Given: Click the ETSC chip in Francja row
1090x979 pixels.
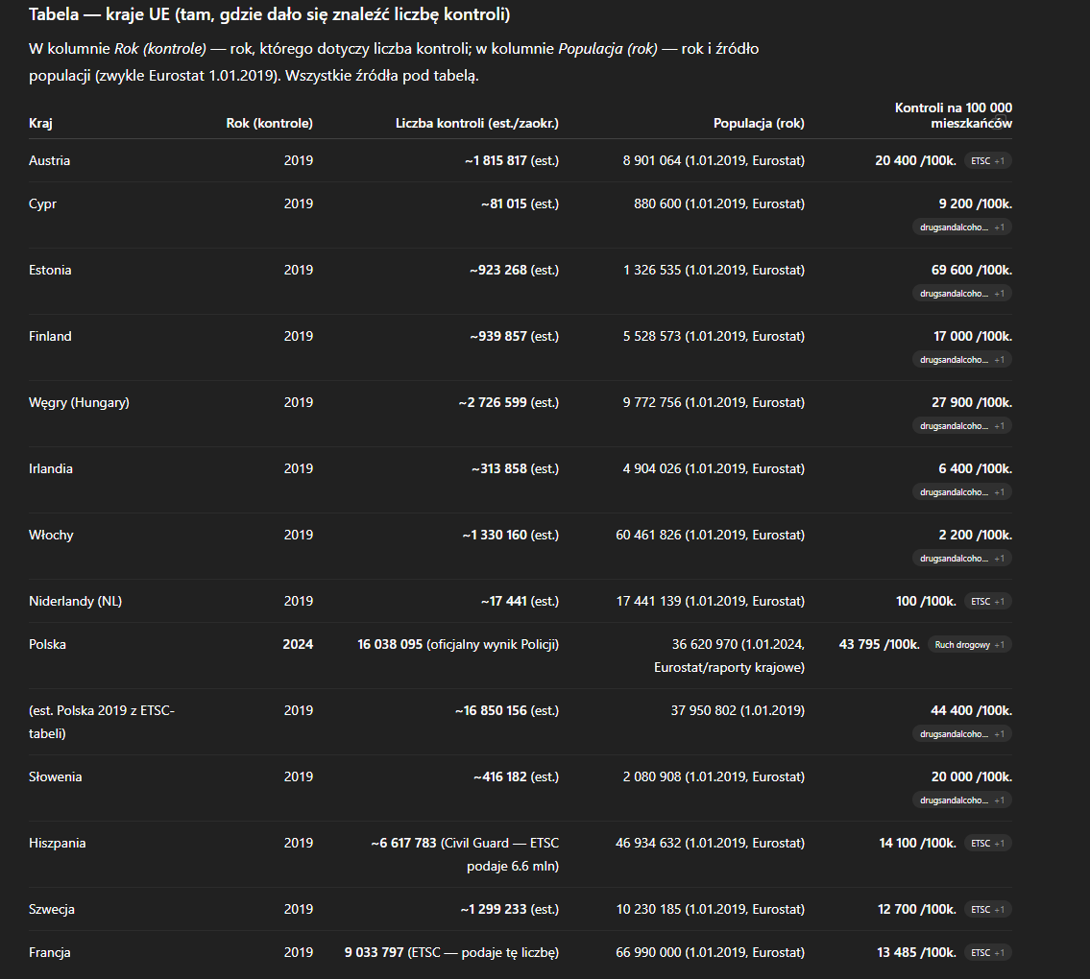Looking at the screenshot, I should click(987, 953).
